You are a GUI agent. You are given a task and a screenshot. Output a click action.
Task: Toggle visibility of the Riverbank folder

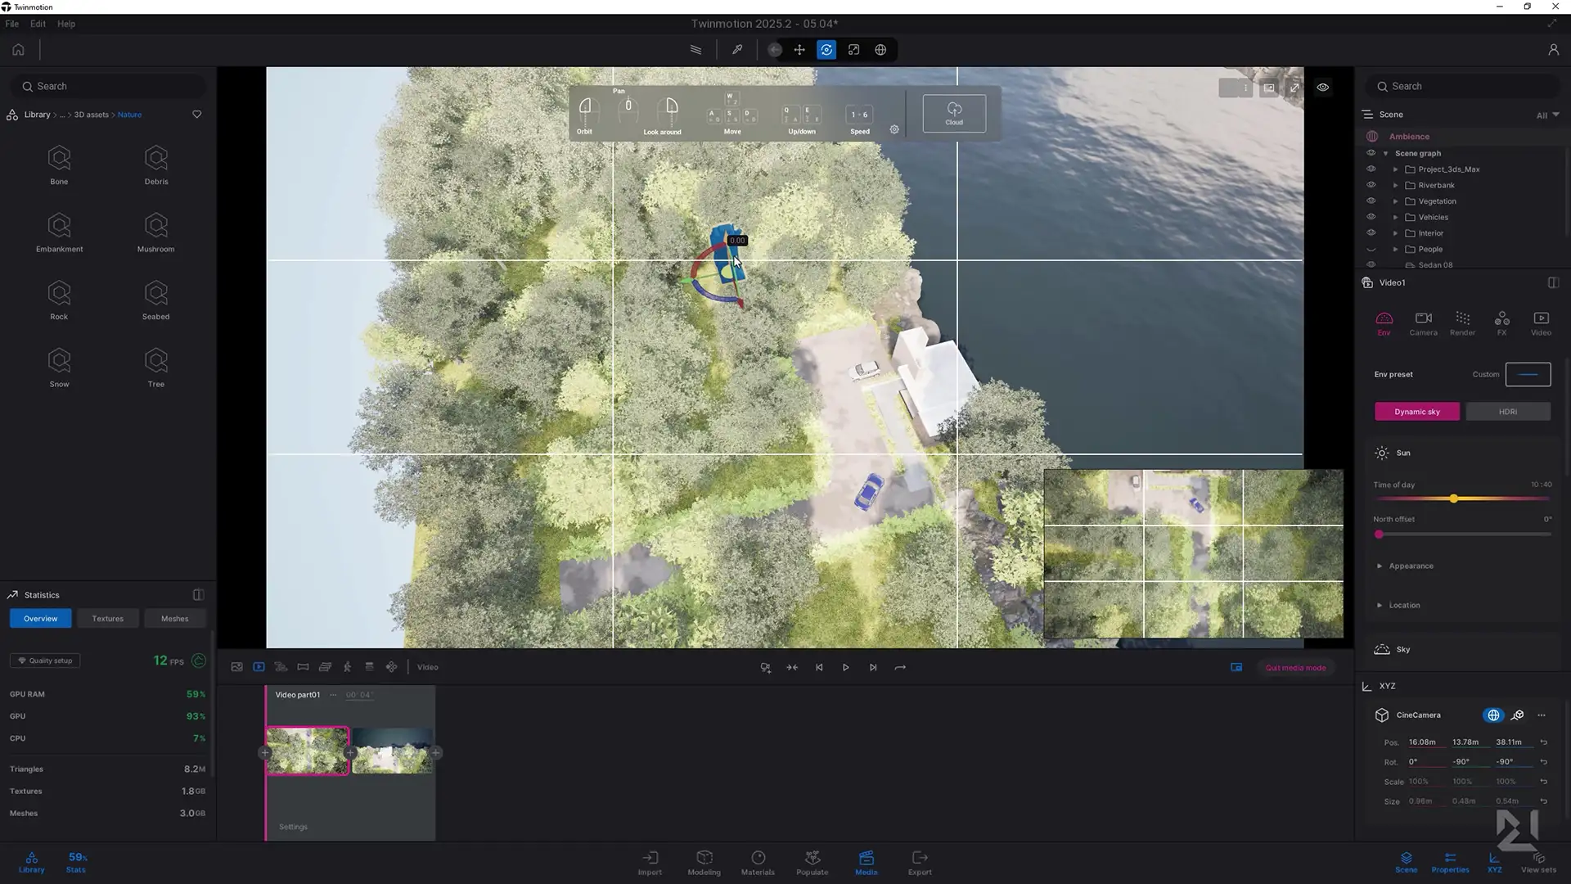1371,185
